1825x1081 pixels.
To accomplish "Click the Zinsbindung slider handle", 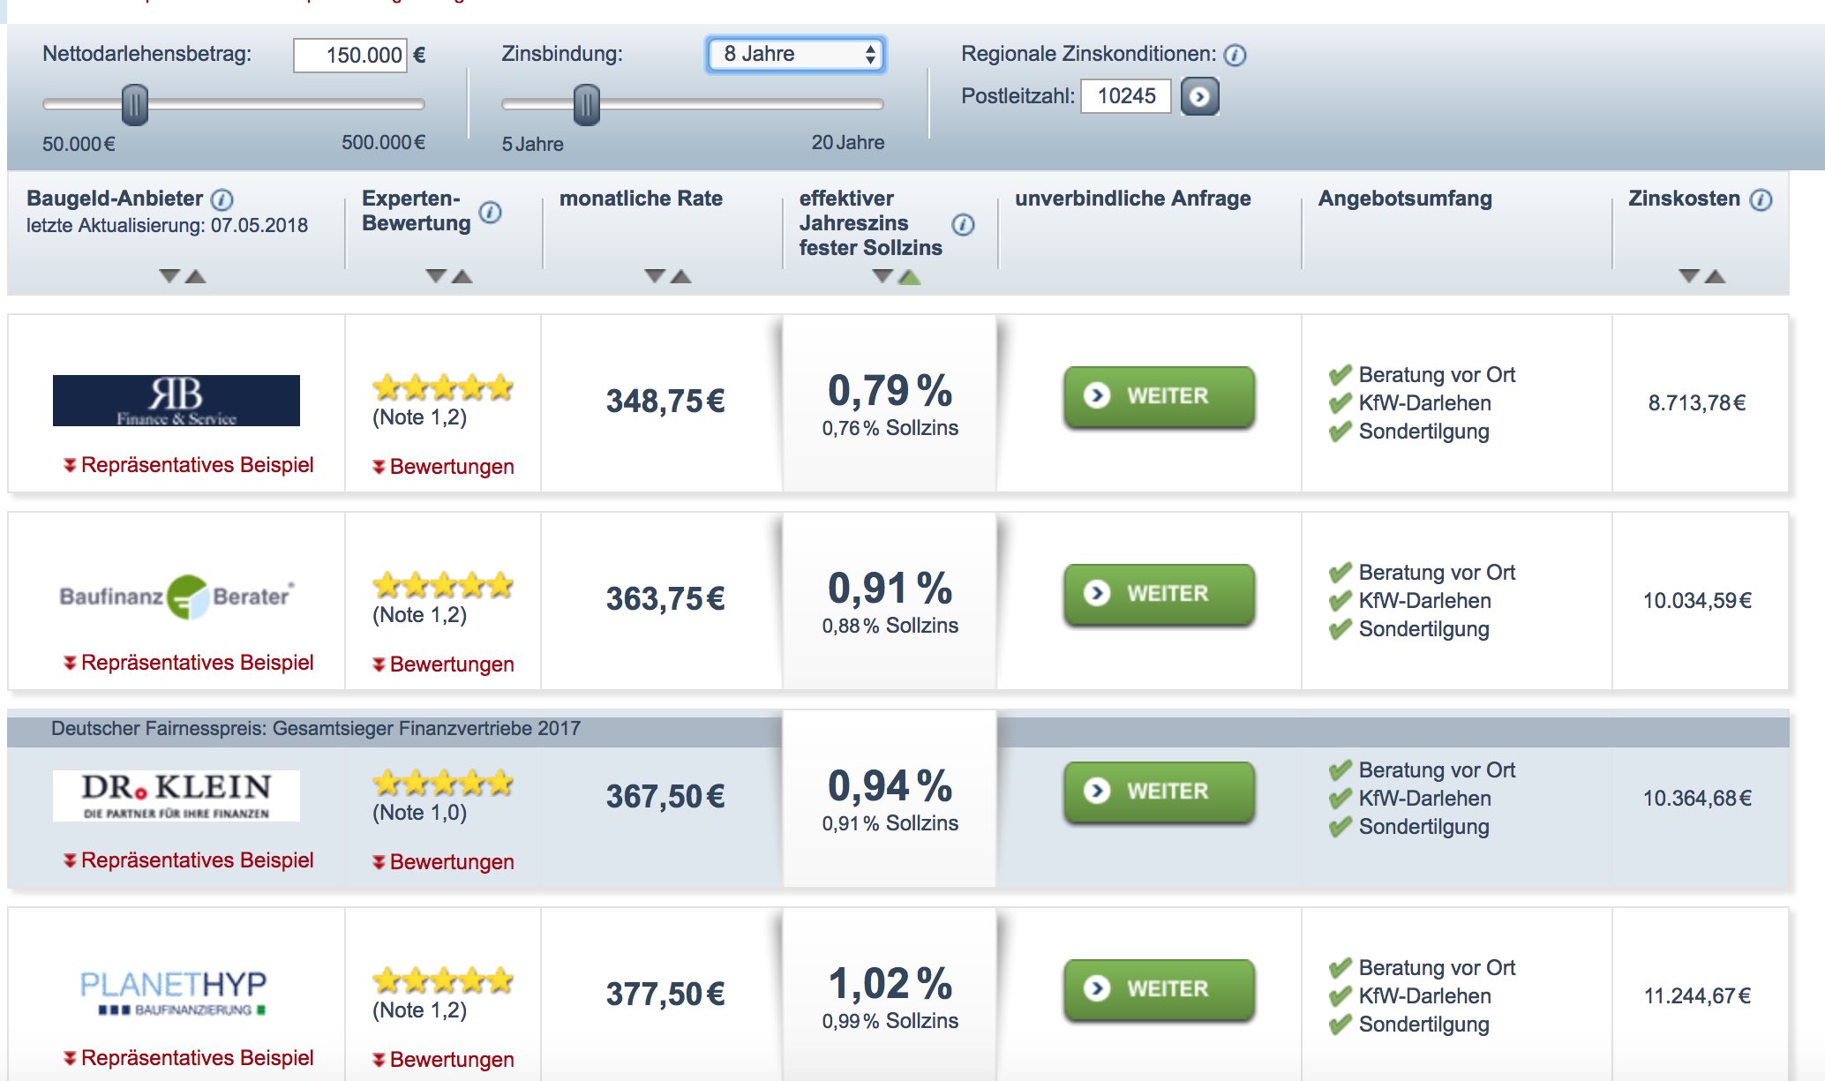I will 587,105.
